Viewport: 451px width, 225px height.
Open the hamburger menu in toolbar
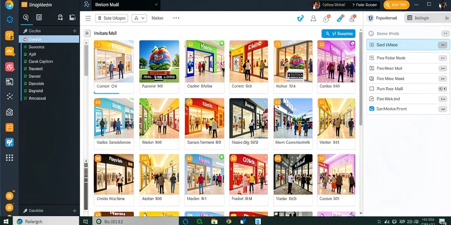(88, 18)
